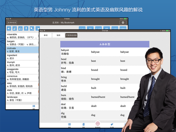
Task: Click the 隐藏解释 button in bookmark toolbar
Action: pos(123,28)
